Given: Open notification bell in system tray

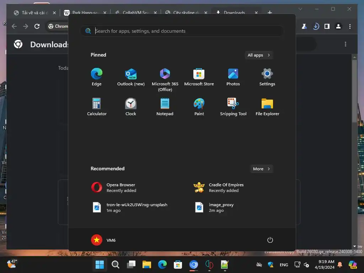Looking at the screenshot, I should (x=340, y=264).
